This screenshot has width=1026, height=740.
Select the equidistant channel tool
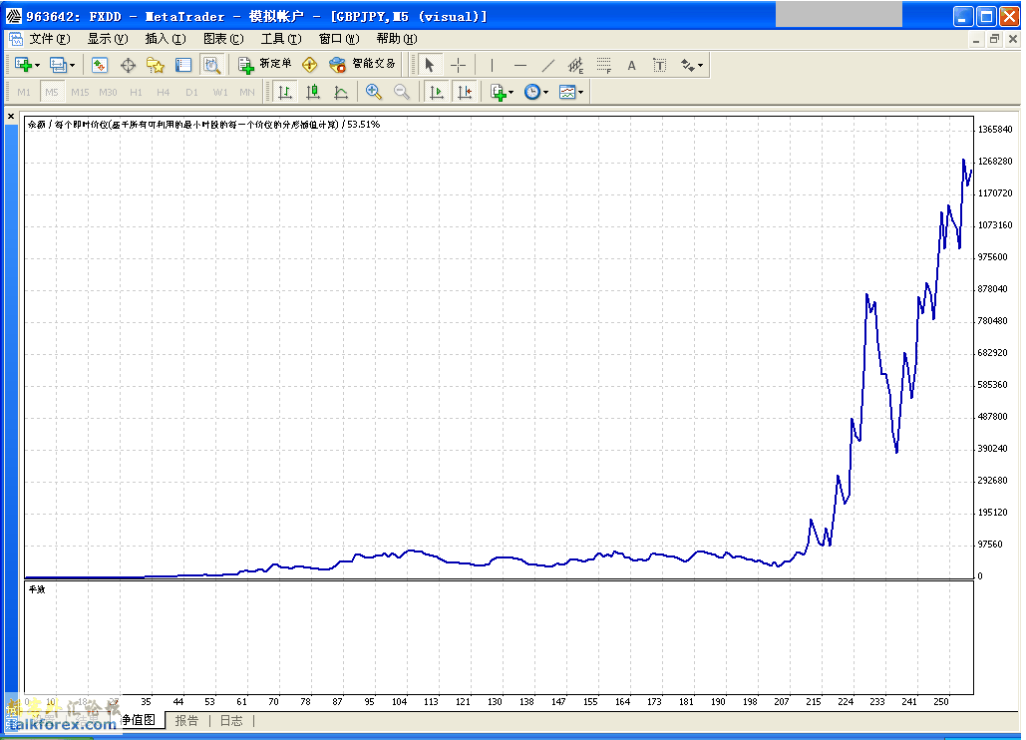(576, 65)
